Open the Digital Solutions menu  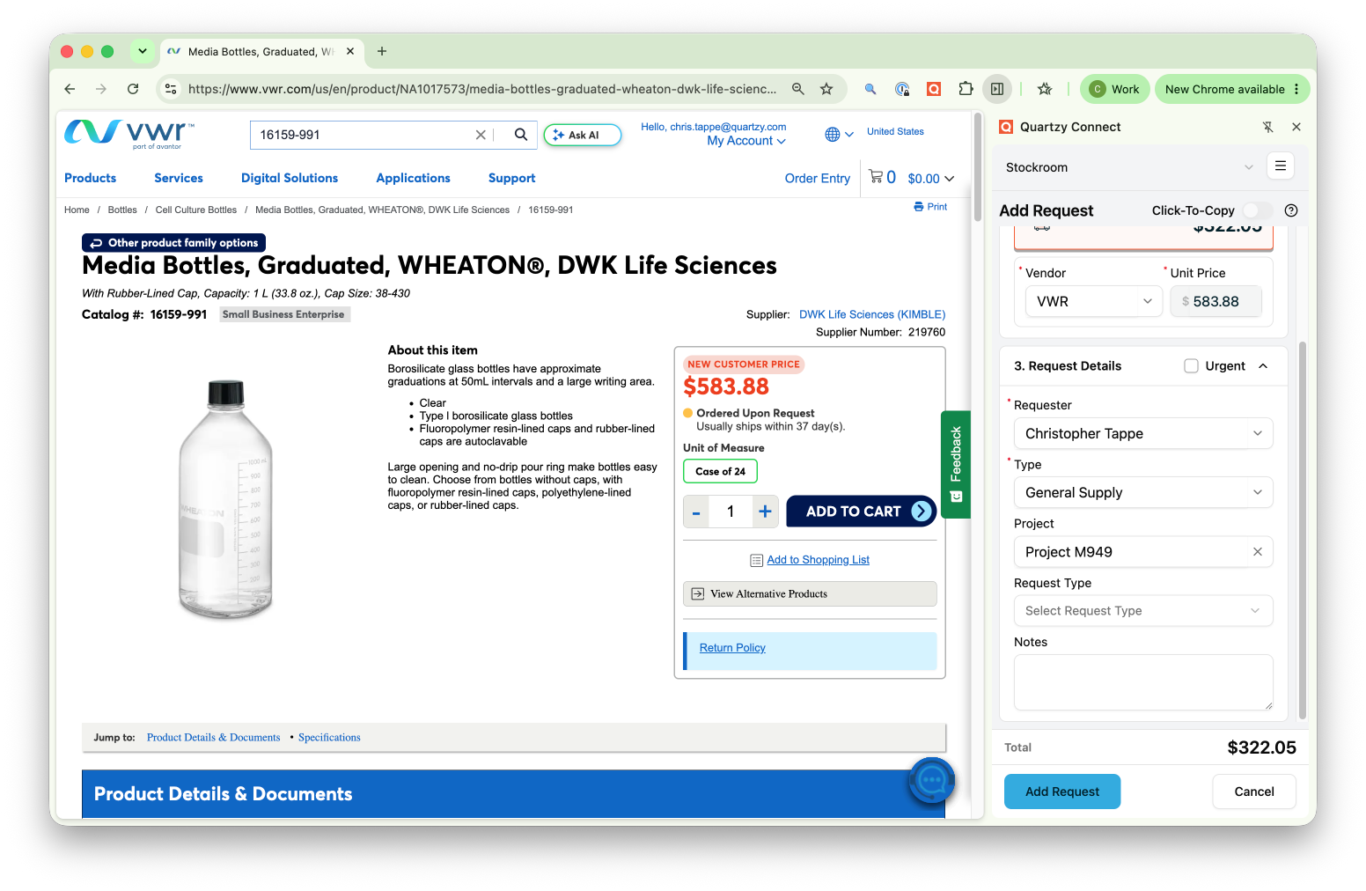290,178
